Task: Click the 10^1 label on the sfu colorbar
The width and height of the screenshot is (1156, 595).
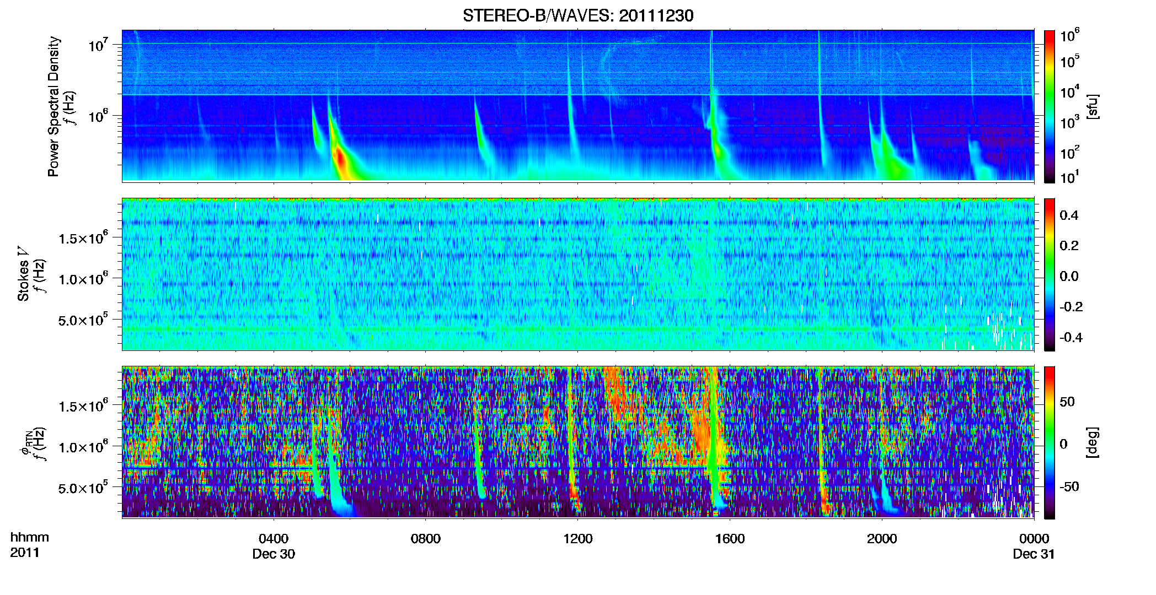Action: click(1069, 177)
